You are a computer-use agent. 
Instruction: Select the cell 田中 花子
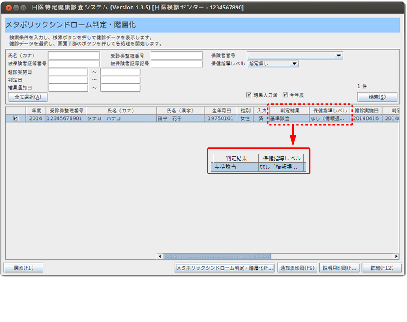tap(180, 118)
